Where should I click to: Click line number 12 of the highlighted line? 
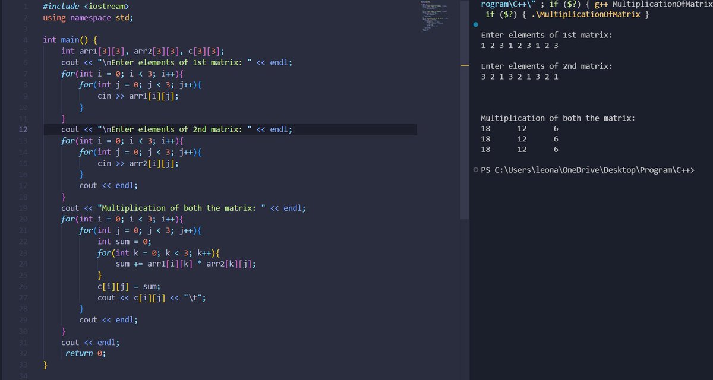[x=23, y=129]
